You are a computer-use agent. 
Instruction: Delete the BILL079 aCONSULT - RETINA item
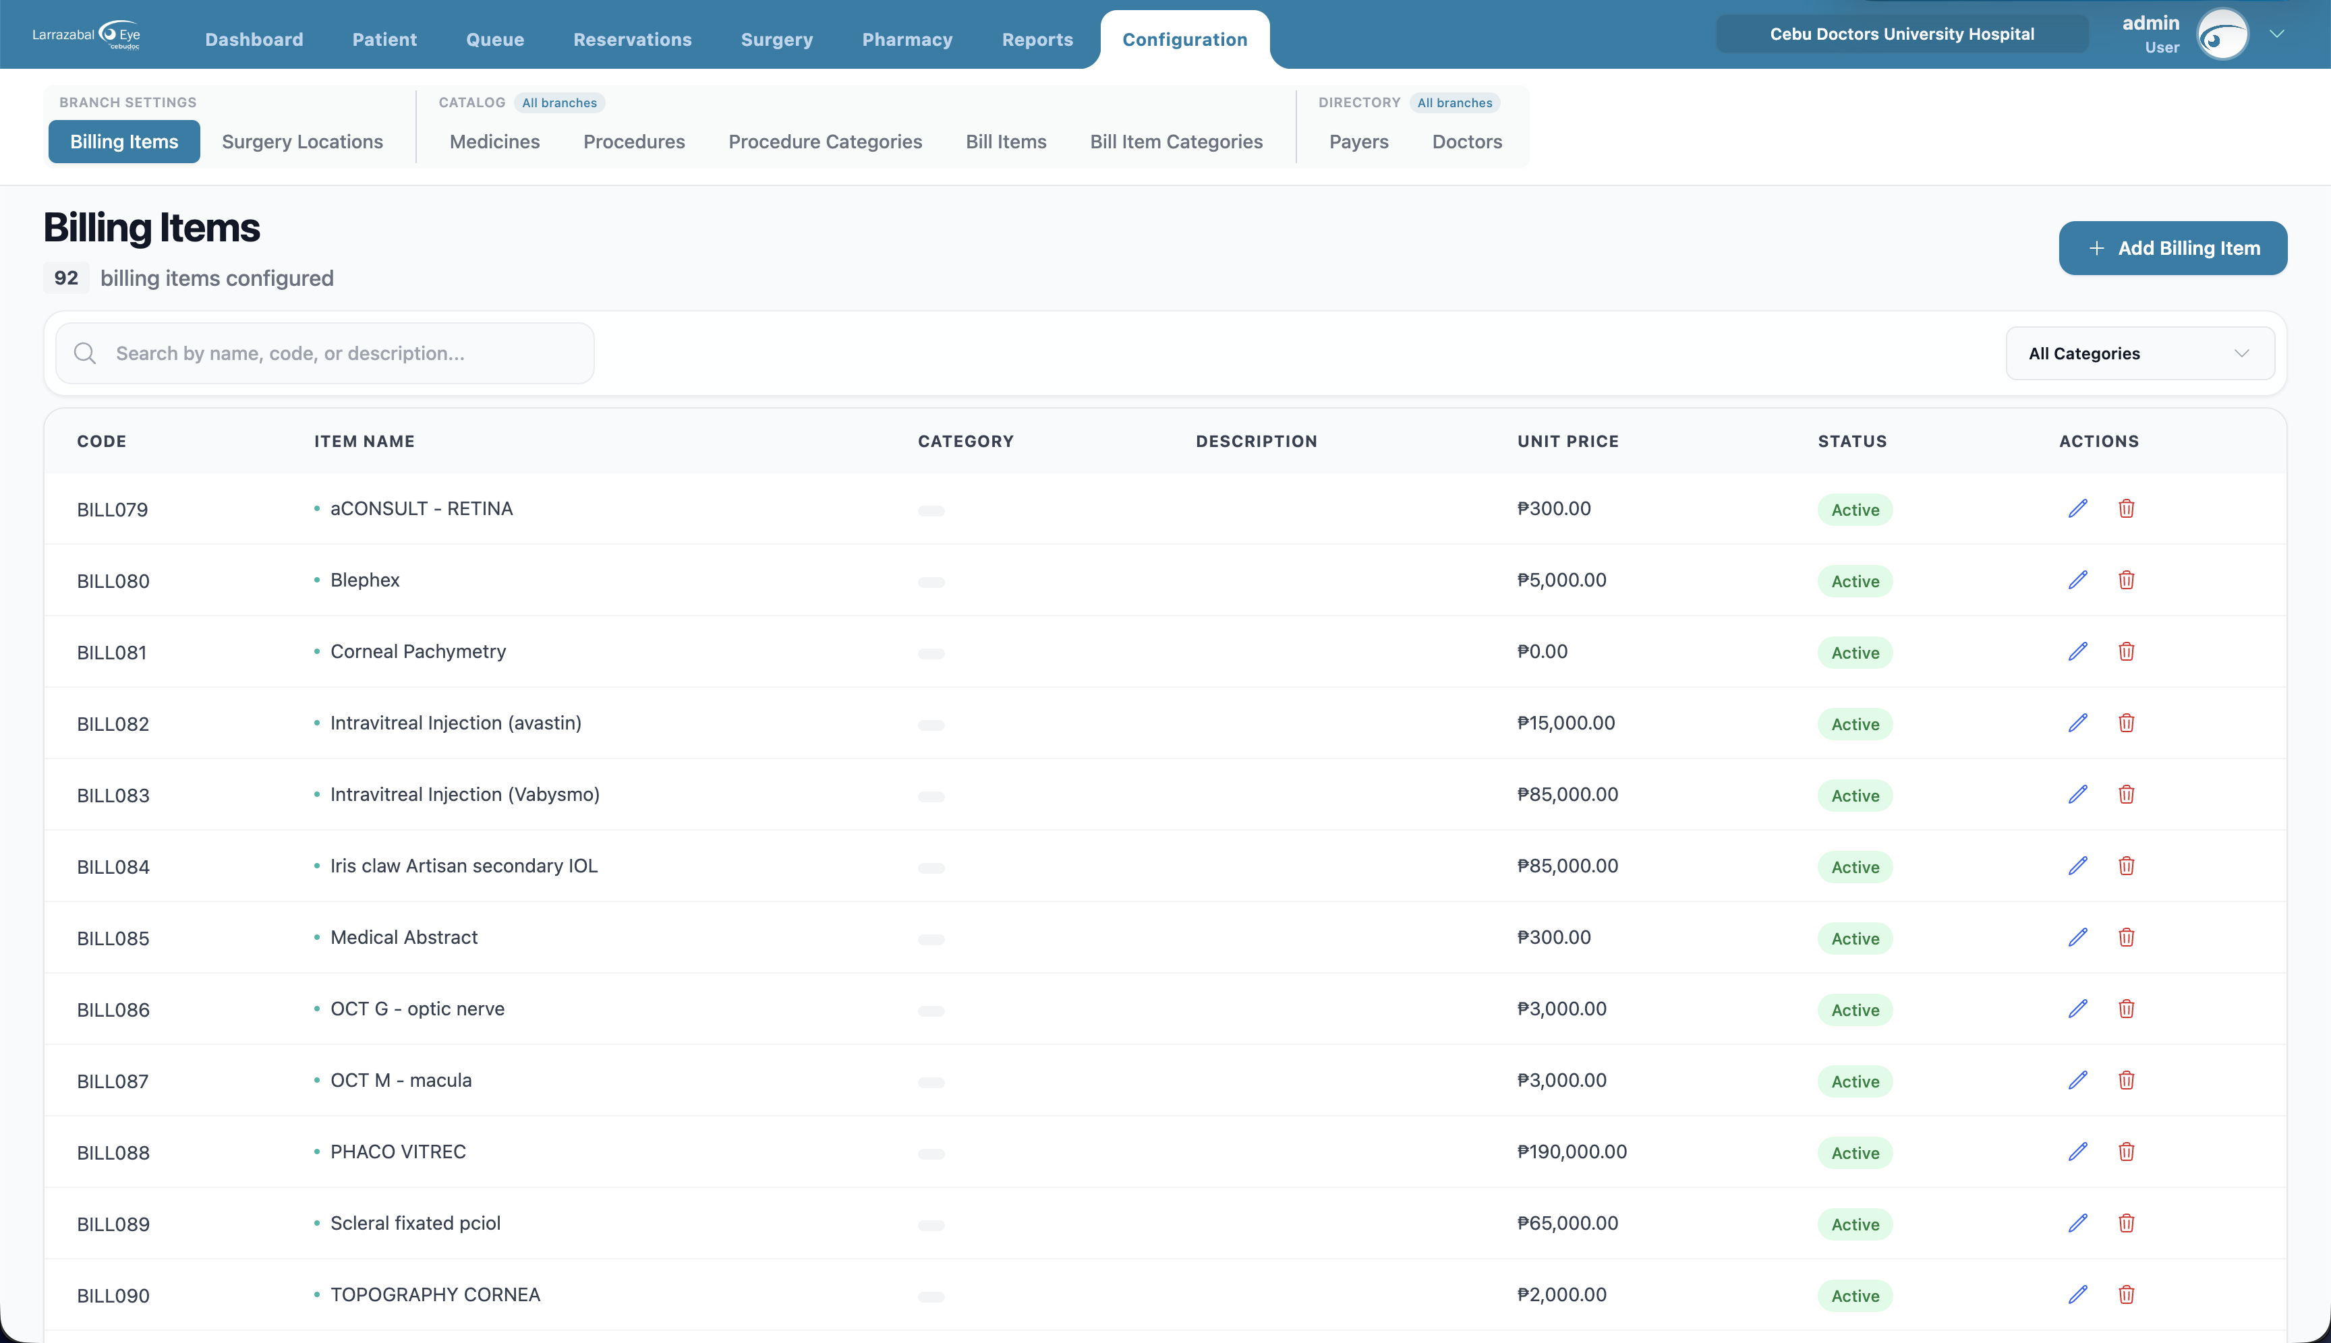2126,509
